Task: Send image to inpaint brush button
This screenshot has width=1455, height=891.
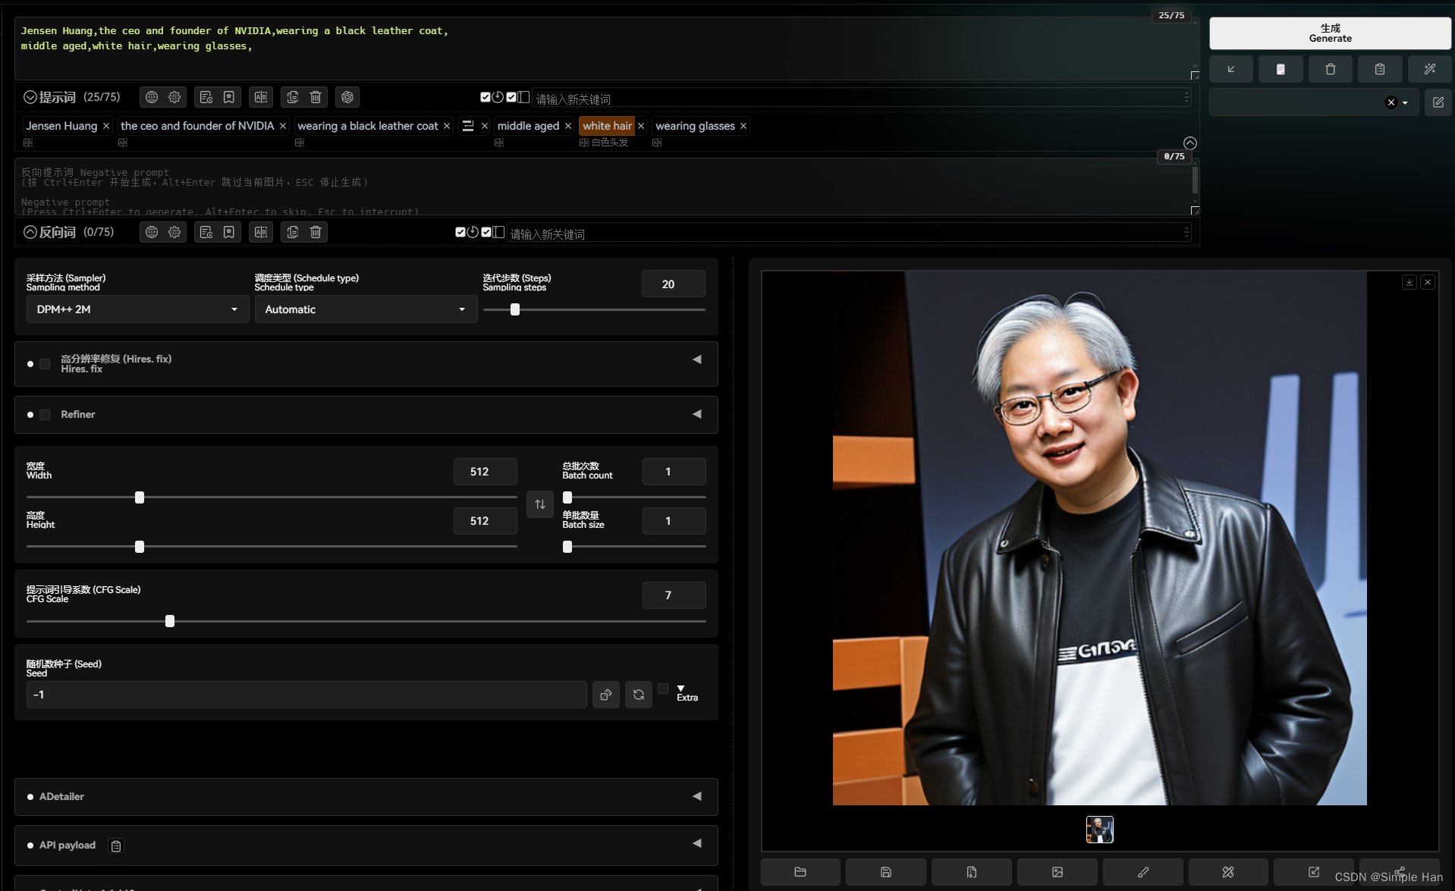Action: (1142, 872)
